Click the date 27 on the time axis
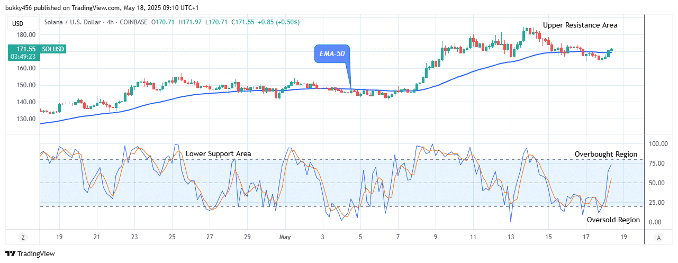The image size is (678, 263). point(210,237)
